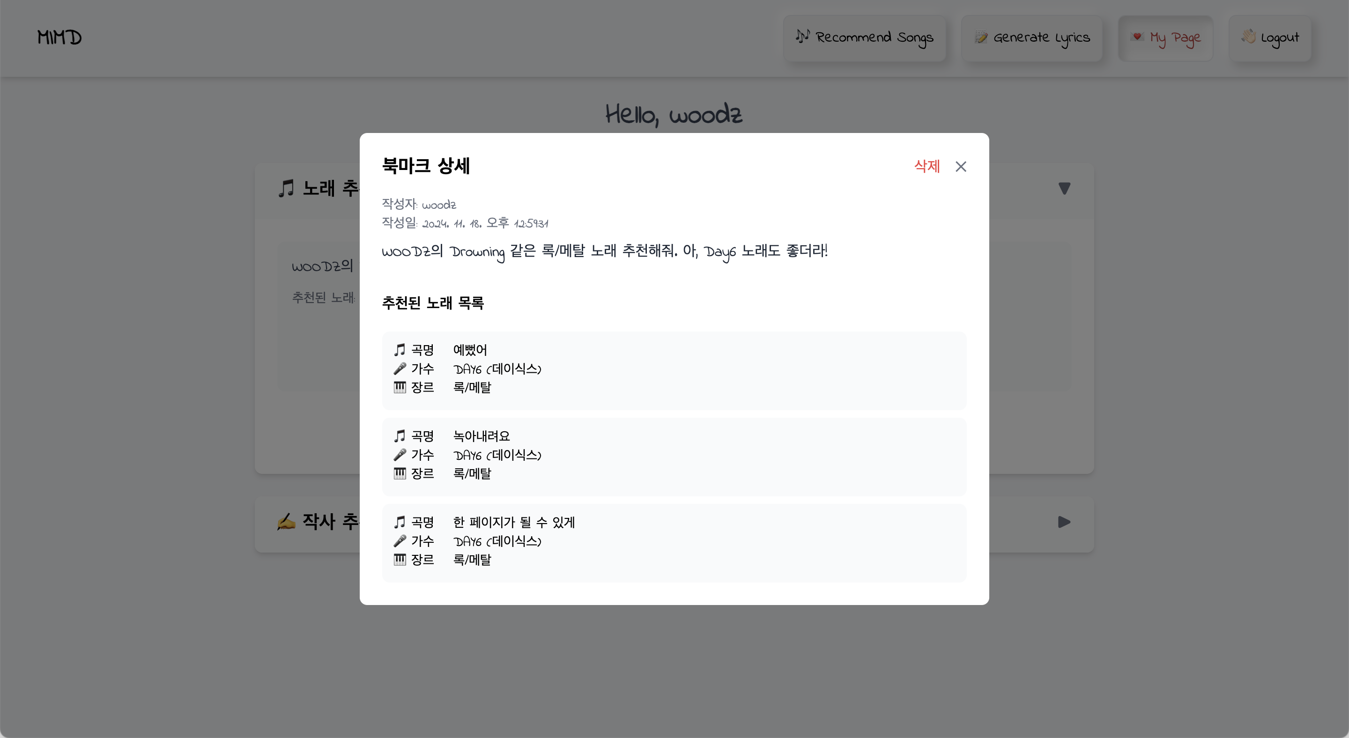Click music note icon beside 녹아내려요
1349x738 pixels.
(x=400, y=436)
